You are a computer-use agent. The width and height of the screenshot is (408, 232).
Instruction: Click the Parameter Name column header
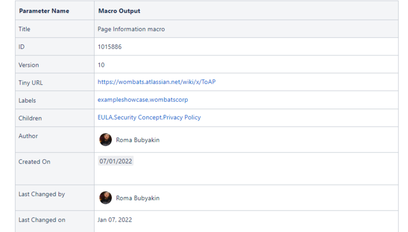pyautogui.click(x=44, y=11)
